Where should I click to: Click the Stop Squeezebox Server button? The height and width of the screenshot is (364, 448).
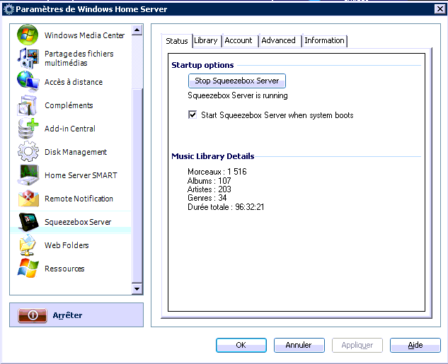(237, 81)
